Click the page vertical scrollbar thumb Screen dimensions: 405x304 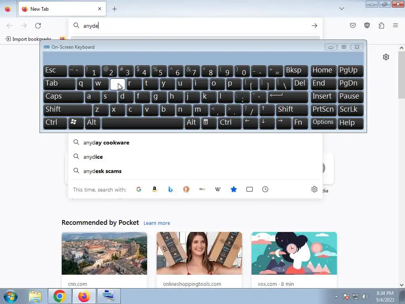pyautogui.click(x=401, y=75)
